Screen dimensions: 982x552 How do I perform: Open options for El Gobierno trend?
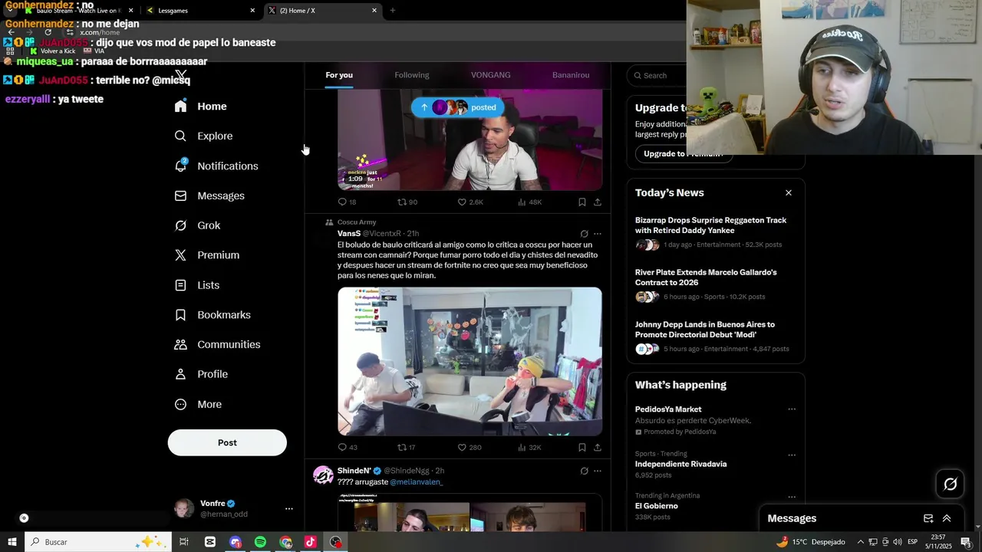click(x=792, y=497)
